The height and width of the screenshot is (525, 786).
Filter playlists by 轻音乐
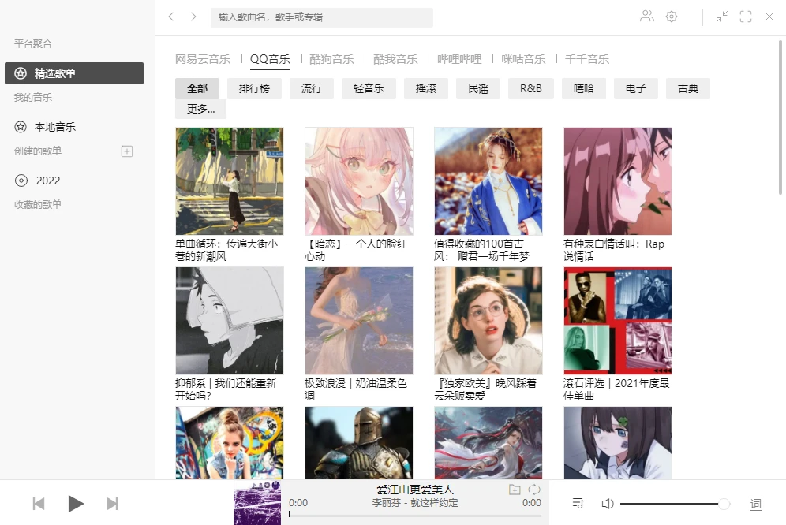point(369,88)
